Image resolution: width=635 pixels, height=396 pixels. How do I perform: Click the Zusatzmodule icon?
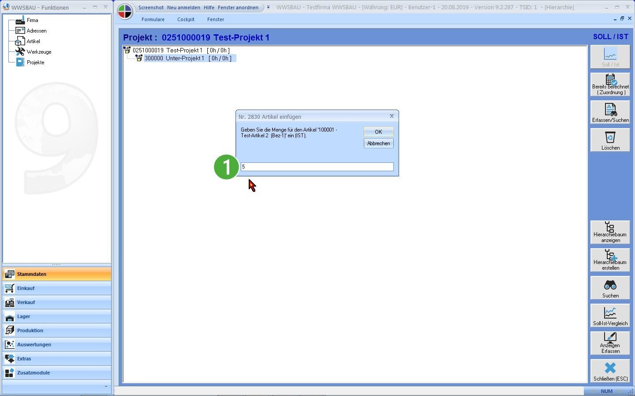pos(9,373)
